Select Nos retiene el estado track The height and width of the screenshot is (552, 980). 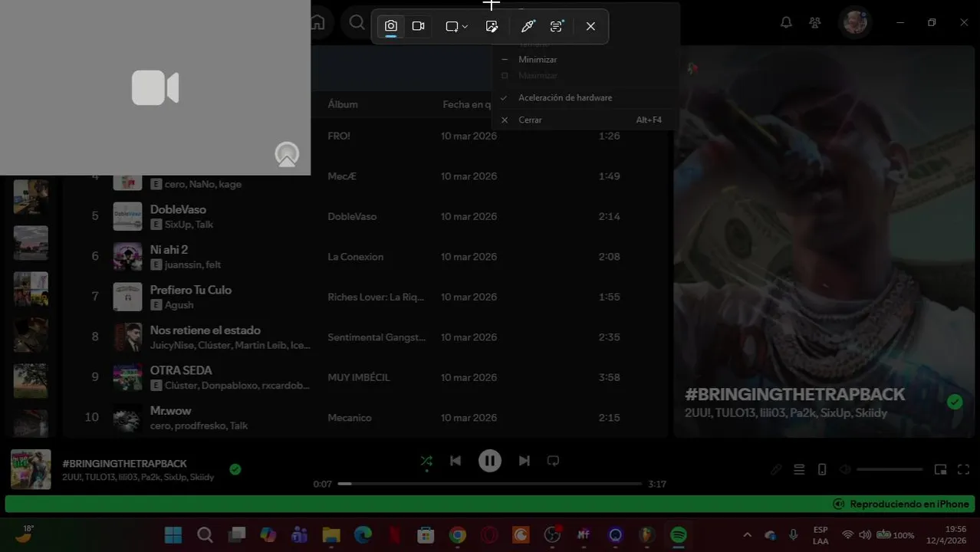[x=206, y=330]
